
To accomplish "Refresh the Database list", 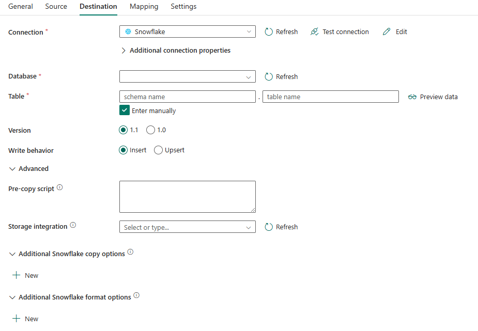I will point(269,76).
